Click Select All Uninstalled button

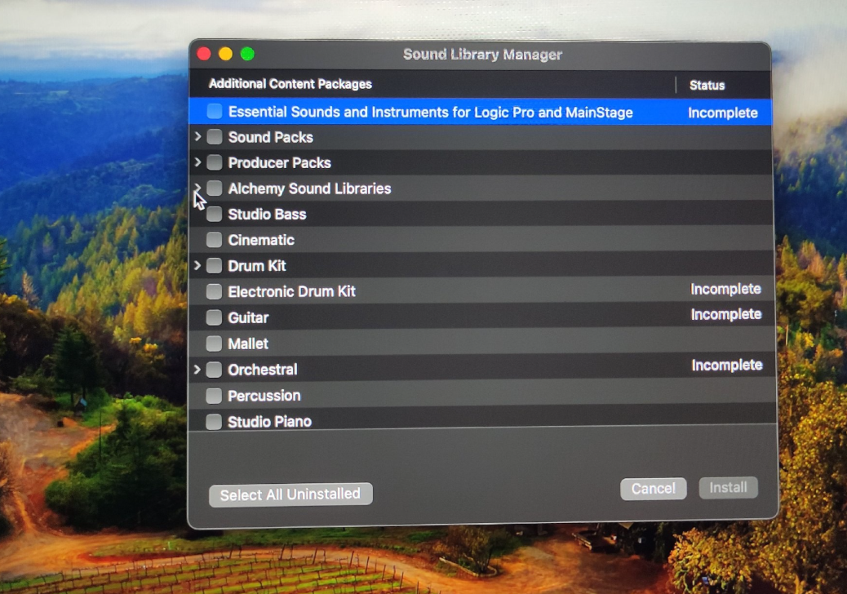(290, 494)
